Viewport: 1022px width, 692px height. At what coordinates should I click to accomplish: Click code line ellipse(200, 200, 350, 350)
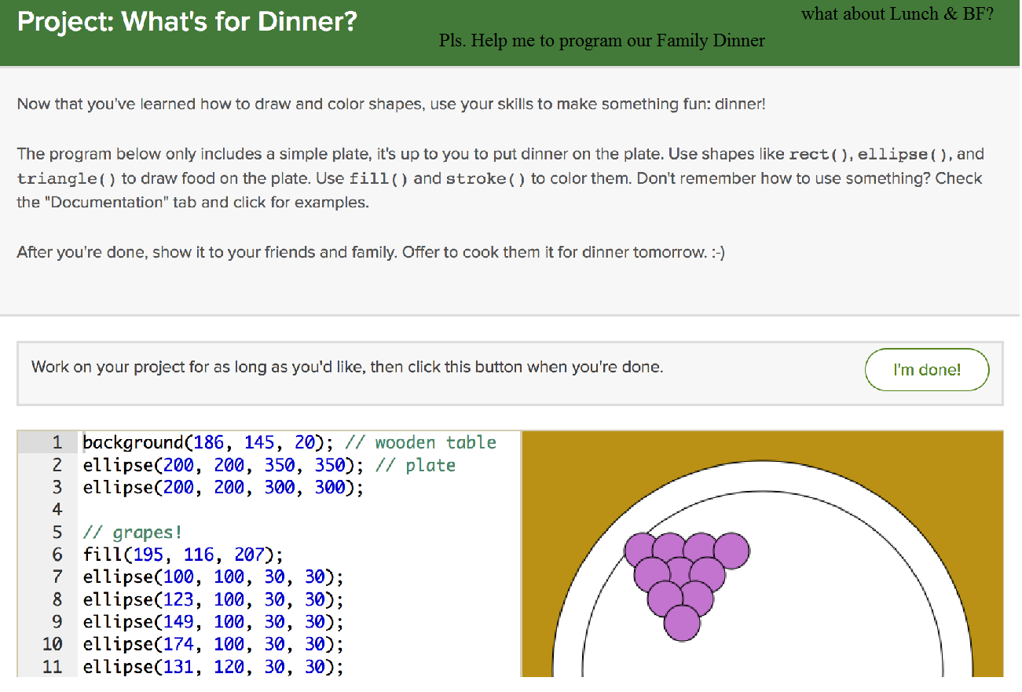point(223,465)
